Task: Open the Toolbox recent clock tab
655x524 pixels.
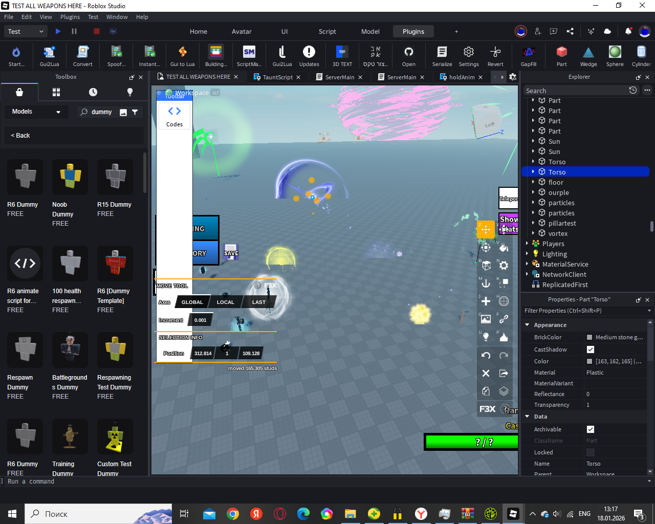Action: click(x=93, y=92)
